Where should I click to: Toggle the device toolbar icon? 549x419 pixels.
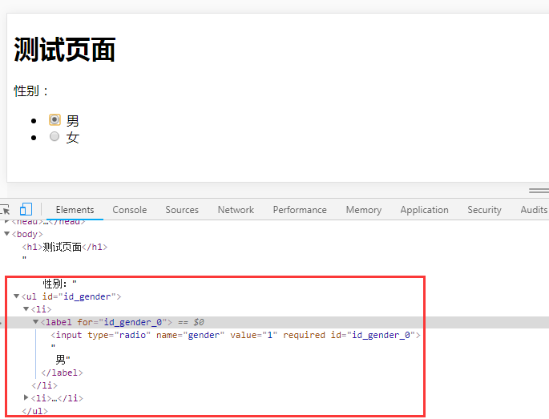[x=26, y=209]
